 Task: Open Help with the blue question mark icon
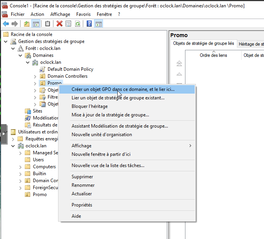89,24
